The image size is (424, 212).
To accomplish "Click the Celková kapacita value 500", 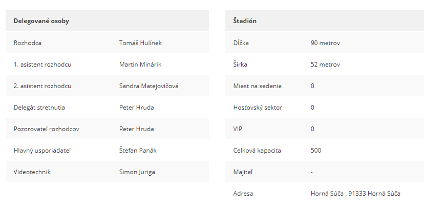I will point(316,151).
